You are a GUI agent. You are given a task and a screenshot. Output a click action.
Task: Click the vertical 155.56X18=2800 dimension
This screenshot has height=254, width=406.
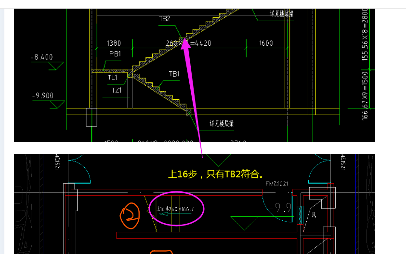pyautogui.click(x=365, y=35)
